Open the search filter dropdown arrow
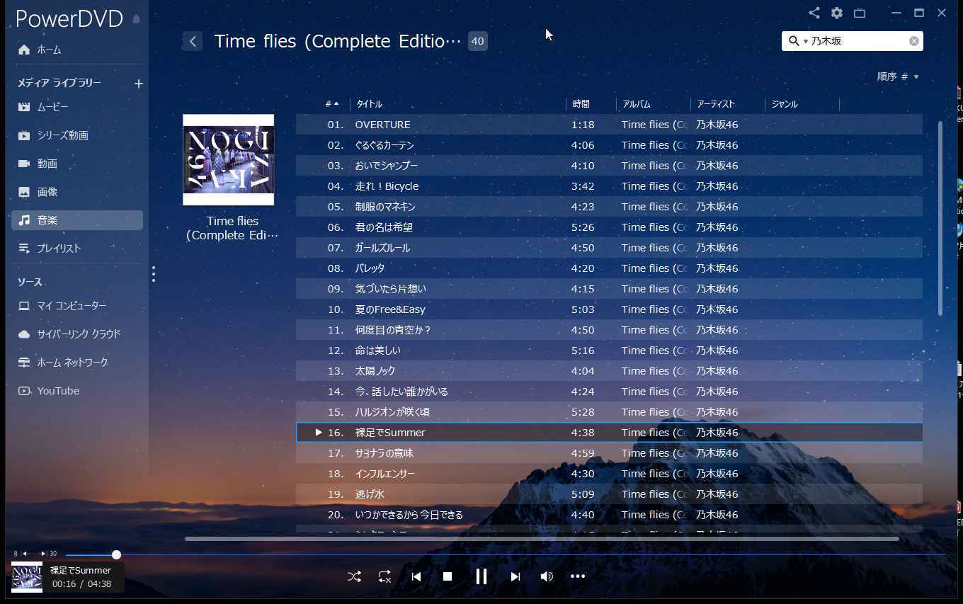The image size is (963, 604). click(x=805, y=42)
